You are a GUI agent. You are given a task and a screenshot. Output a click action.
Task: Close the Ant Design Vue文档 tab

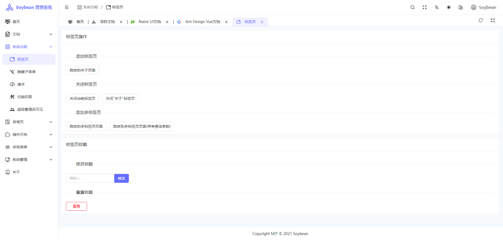(226, 22)
